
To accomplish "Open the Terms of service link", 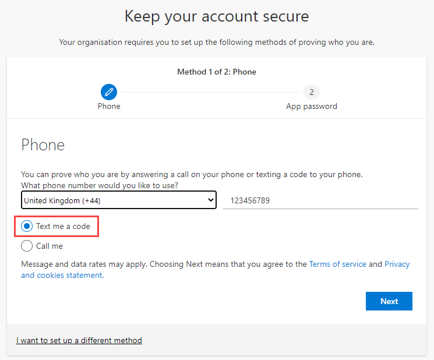I will 337,264.
